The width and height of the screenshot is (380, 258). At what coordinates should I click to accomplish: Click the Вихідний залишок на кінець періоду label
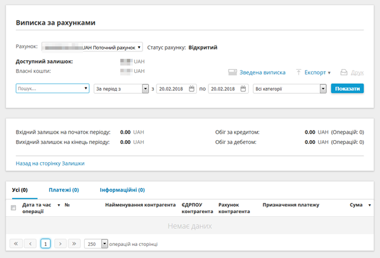pos(63,142)
